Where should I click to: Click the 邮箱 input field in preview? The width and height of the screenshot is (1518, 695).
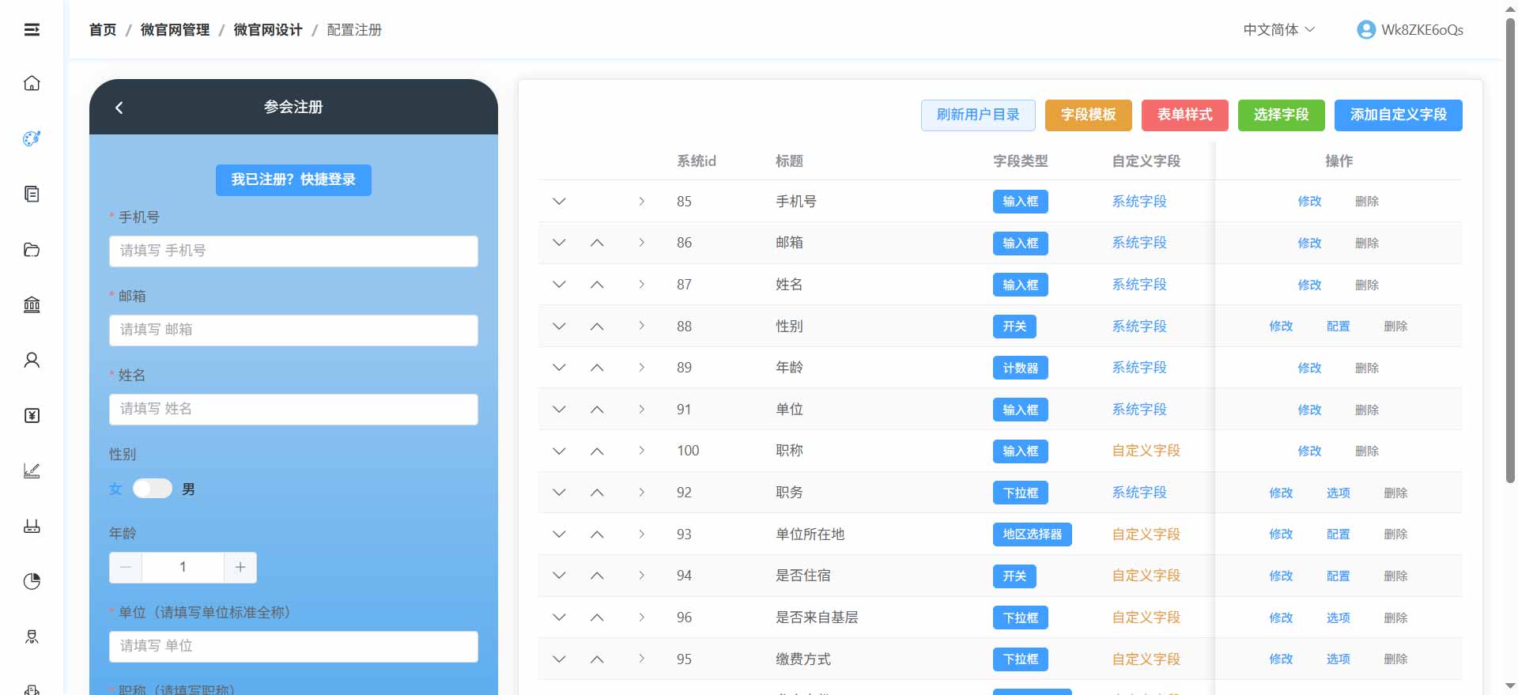click(293, 330)
